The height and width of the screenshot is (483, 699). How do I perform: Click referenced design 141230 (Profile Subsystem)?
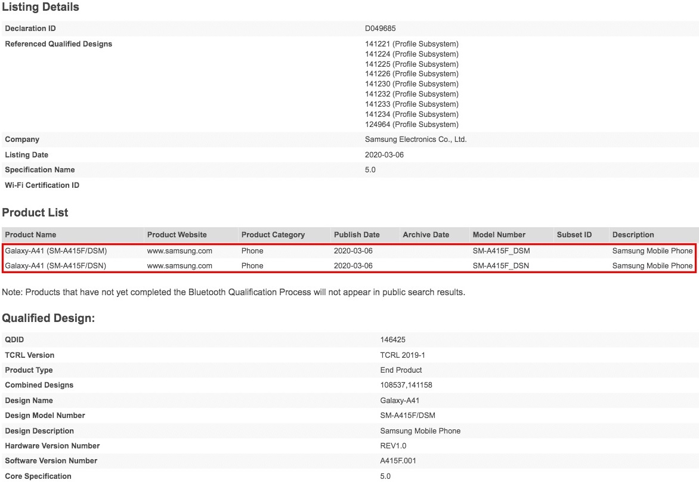tap(412, 84)
